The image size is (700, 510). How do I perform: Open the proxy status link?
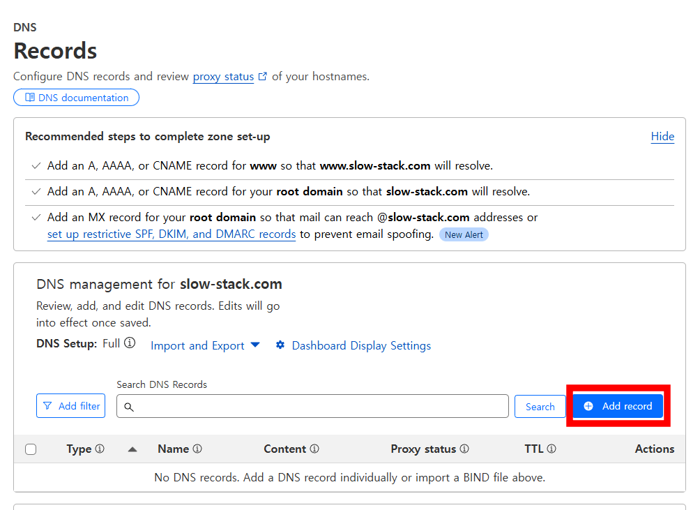pos(223,76)
